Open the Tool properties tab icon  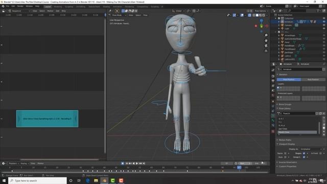tap(273, 71)
